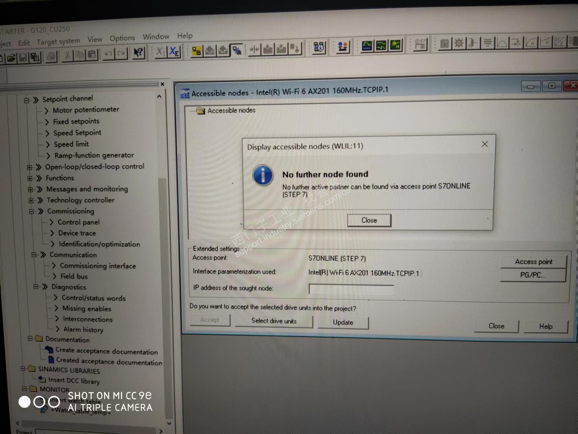Open the Help menu
Viewport: 578px width, 434px height.
185,36
